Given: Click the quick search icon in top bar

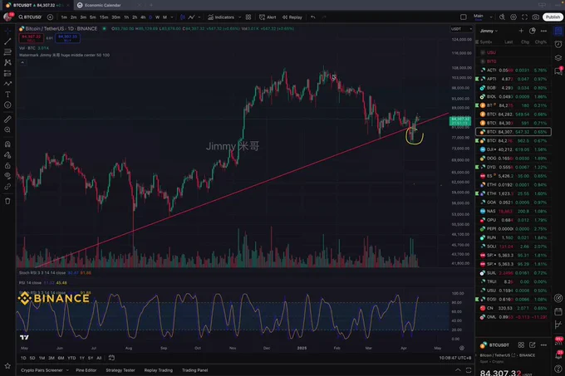Looking at the screenshot, I should 502,17.
